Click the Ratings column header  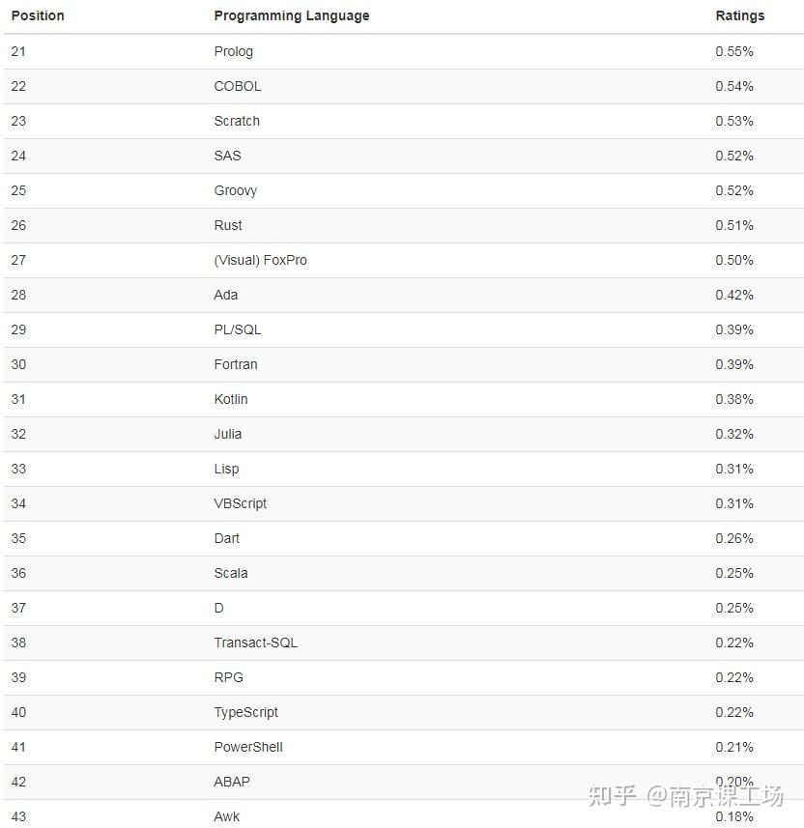click(x=739, y=15)
